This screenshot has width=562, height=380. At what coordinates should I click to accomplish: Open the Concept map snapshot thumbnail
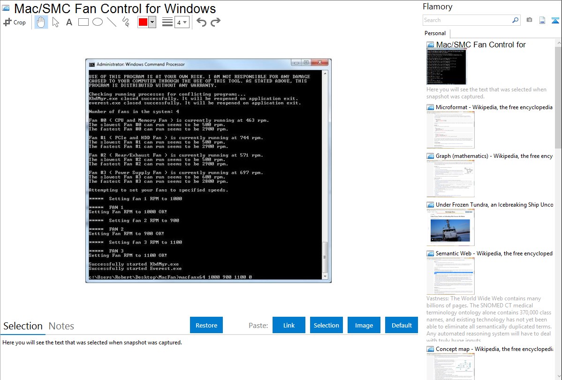(450, 366)
